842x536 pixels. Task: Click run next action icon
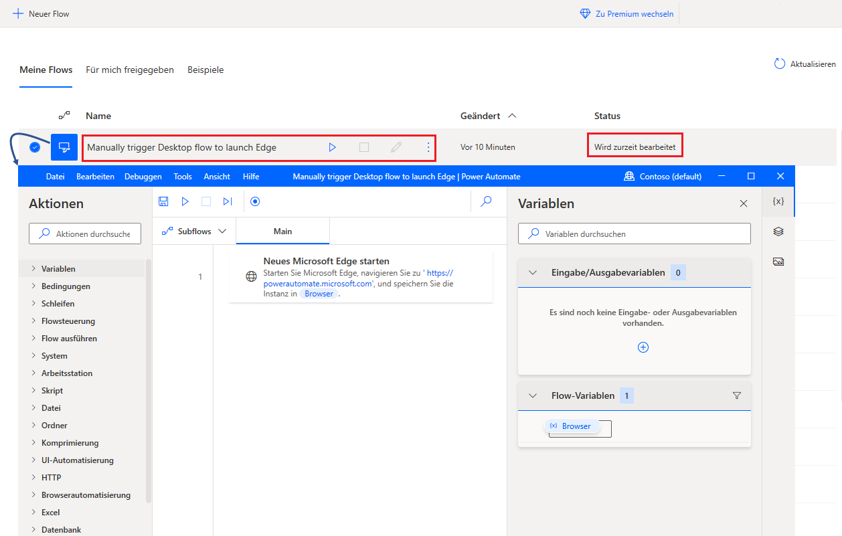point(228,201)
